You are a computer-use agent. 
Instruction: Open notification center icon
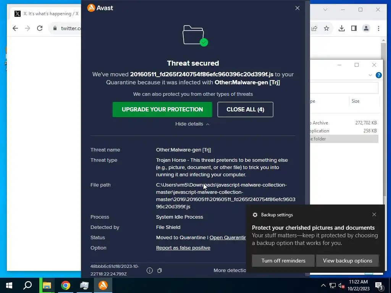379,286
